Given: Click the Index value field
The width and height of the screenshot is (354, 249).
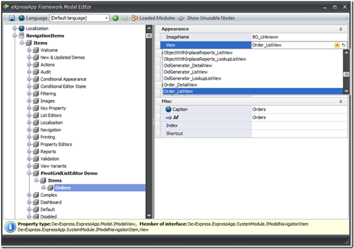Looking at the screenshot, I should click(x=299, y=125).
